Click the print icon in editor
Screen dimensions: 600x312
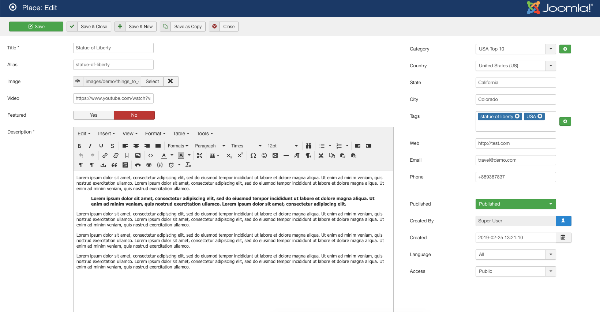click(138, 165)
